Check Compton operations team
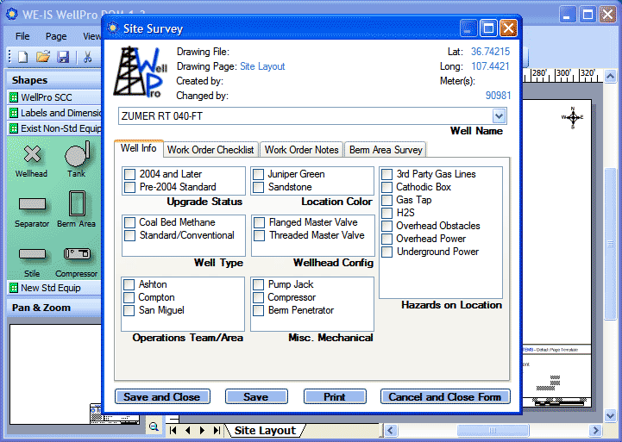This screenshot has height=442, width=622. click(129, 297)
